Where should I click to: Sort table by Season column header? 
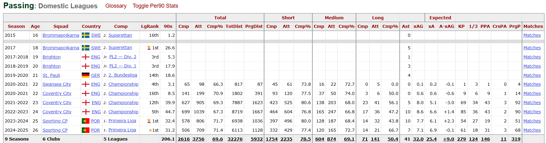click(16, 26)
